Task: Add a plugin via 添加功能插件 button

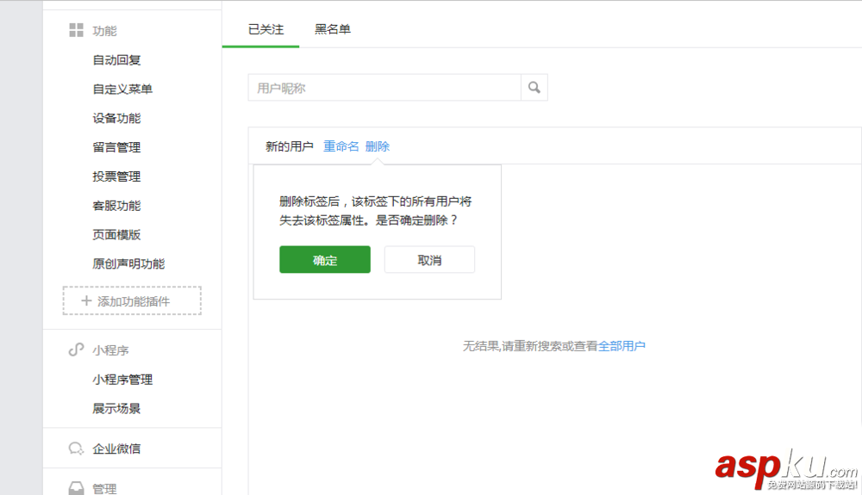Action: [132, 300]
